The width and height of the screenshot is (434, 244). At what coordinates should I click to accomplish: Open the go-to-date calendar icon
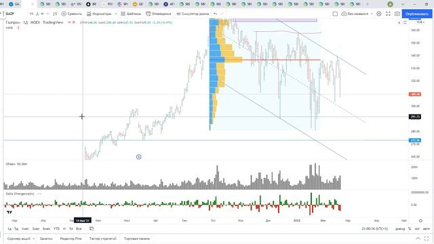(x=92, y=228)
